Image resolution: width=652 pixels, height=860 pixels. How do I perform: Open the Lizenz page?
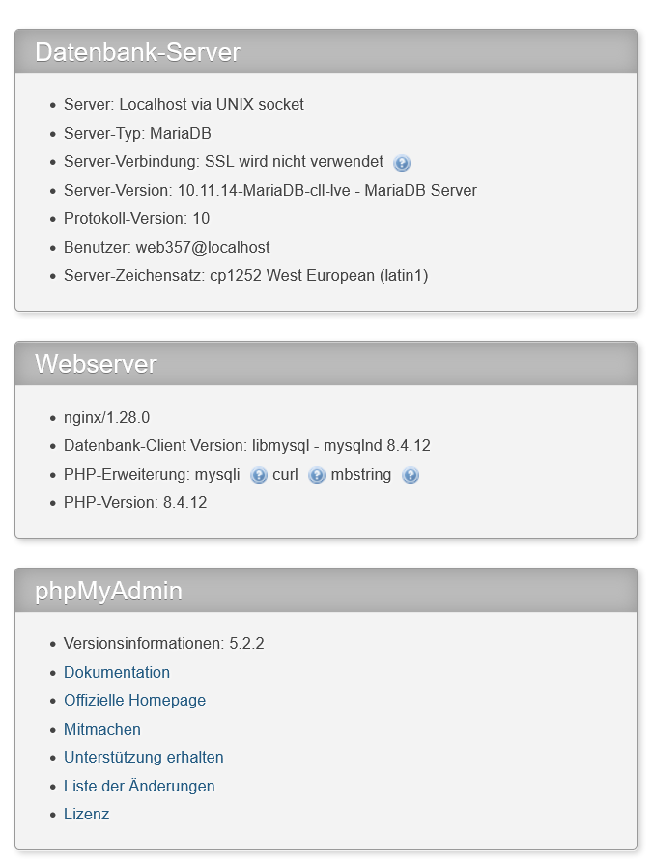(x=86, y=814)
